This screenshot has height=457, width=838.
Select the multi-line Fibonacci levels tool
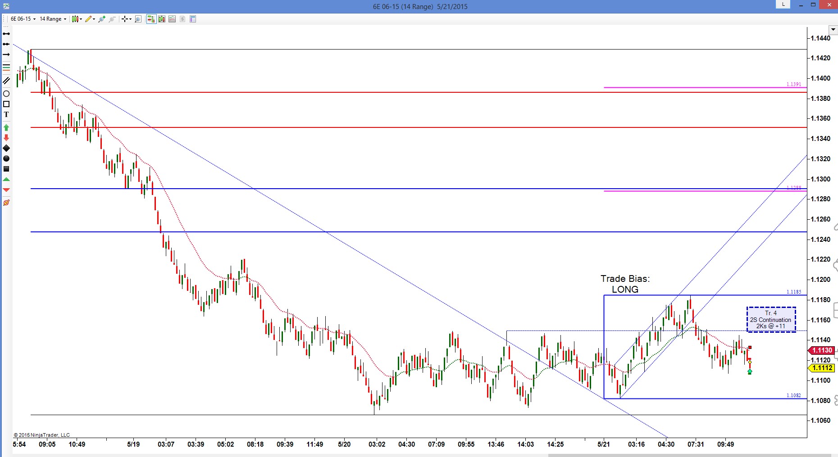(x=6, y=68)
